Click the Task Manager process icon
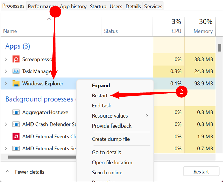Viewport: 223px width, 182px height. pyautogui.click(x=16, y=71)
